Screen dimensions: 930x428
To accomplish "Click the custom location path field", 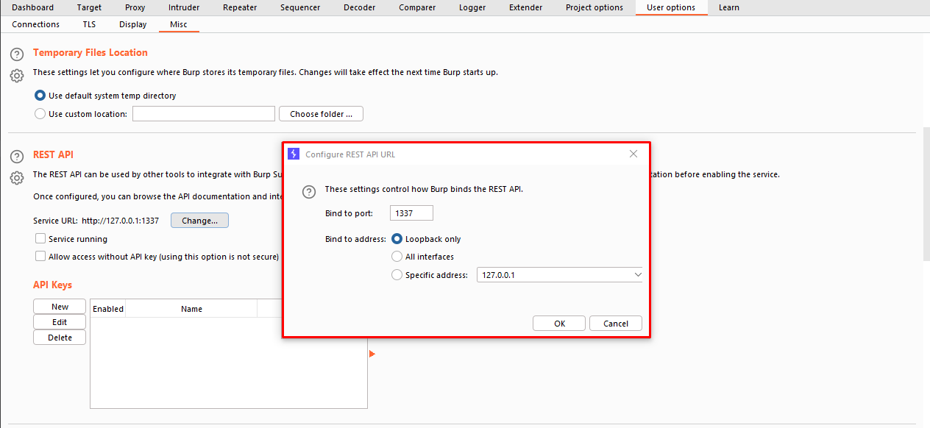I will click(204, 114).
